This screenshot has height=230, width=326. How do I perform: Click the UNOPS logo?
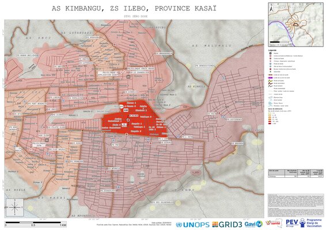pyautogui.click(x=192, y=225)
